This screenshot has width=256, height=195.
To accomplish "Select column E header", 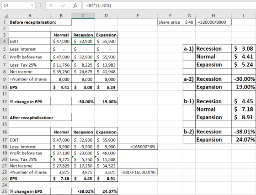I will click(138, 16).
